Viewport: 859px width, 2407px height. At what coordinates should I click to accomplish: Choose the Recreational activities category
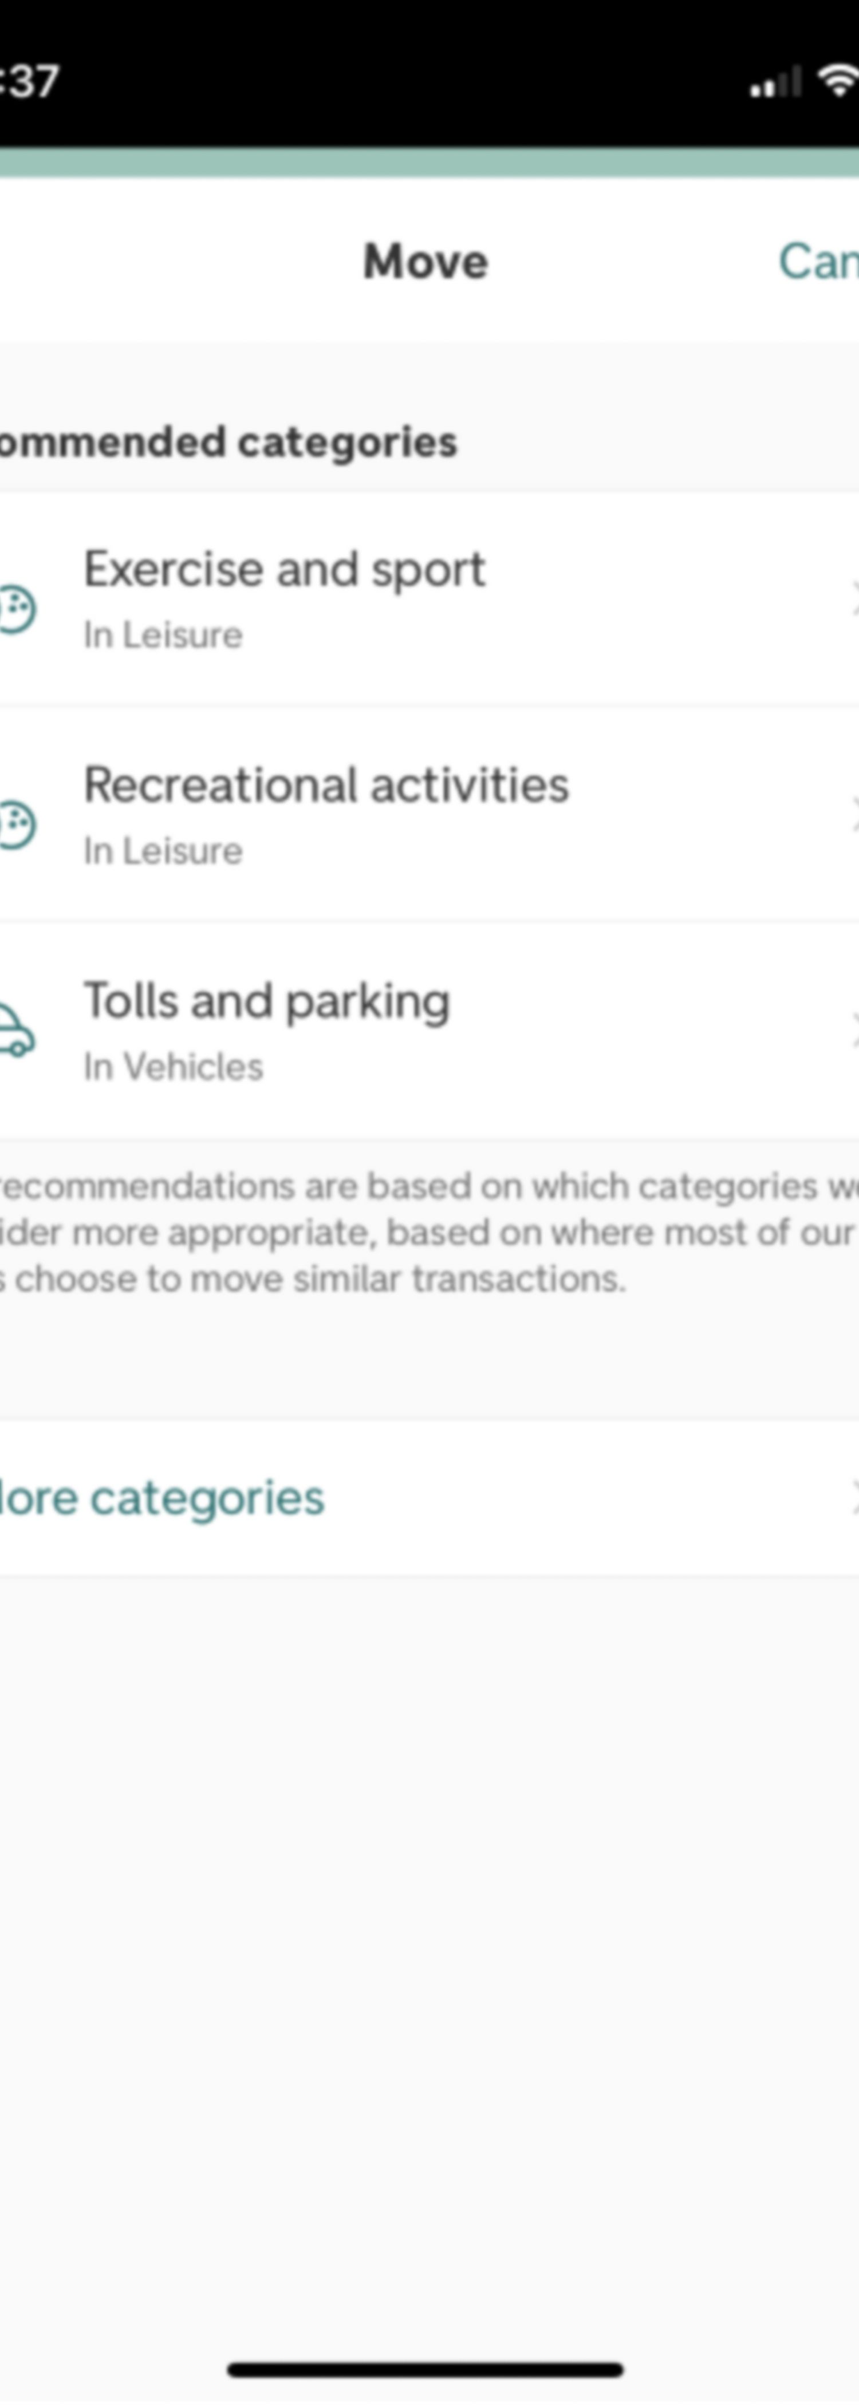(x=429, y=814)
